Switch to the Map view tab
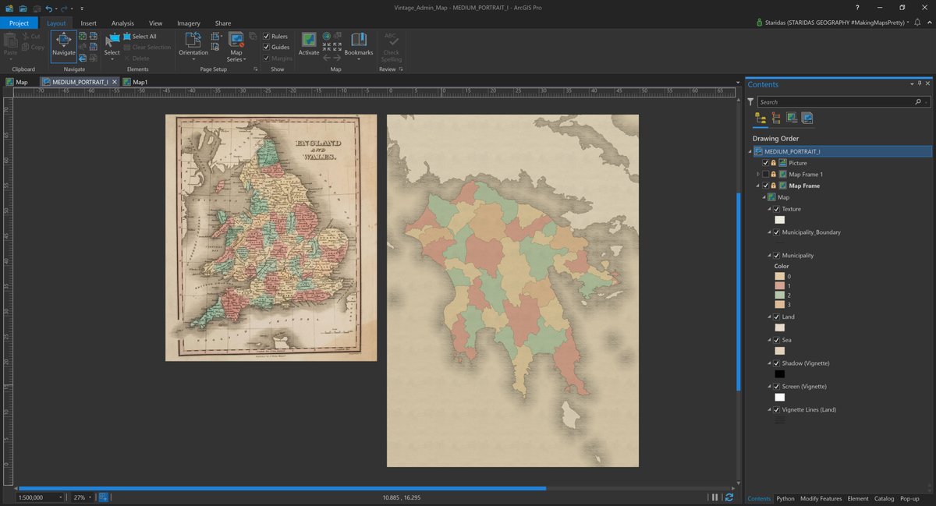 (17, 82)
